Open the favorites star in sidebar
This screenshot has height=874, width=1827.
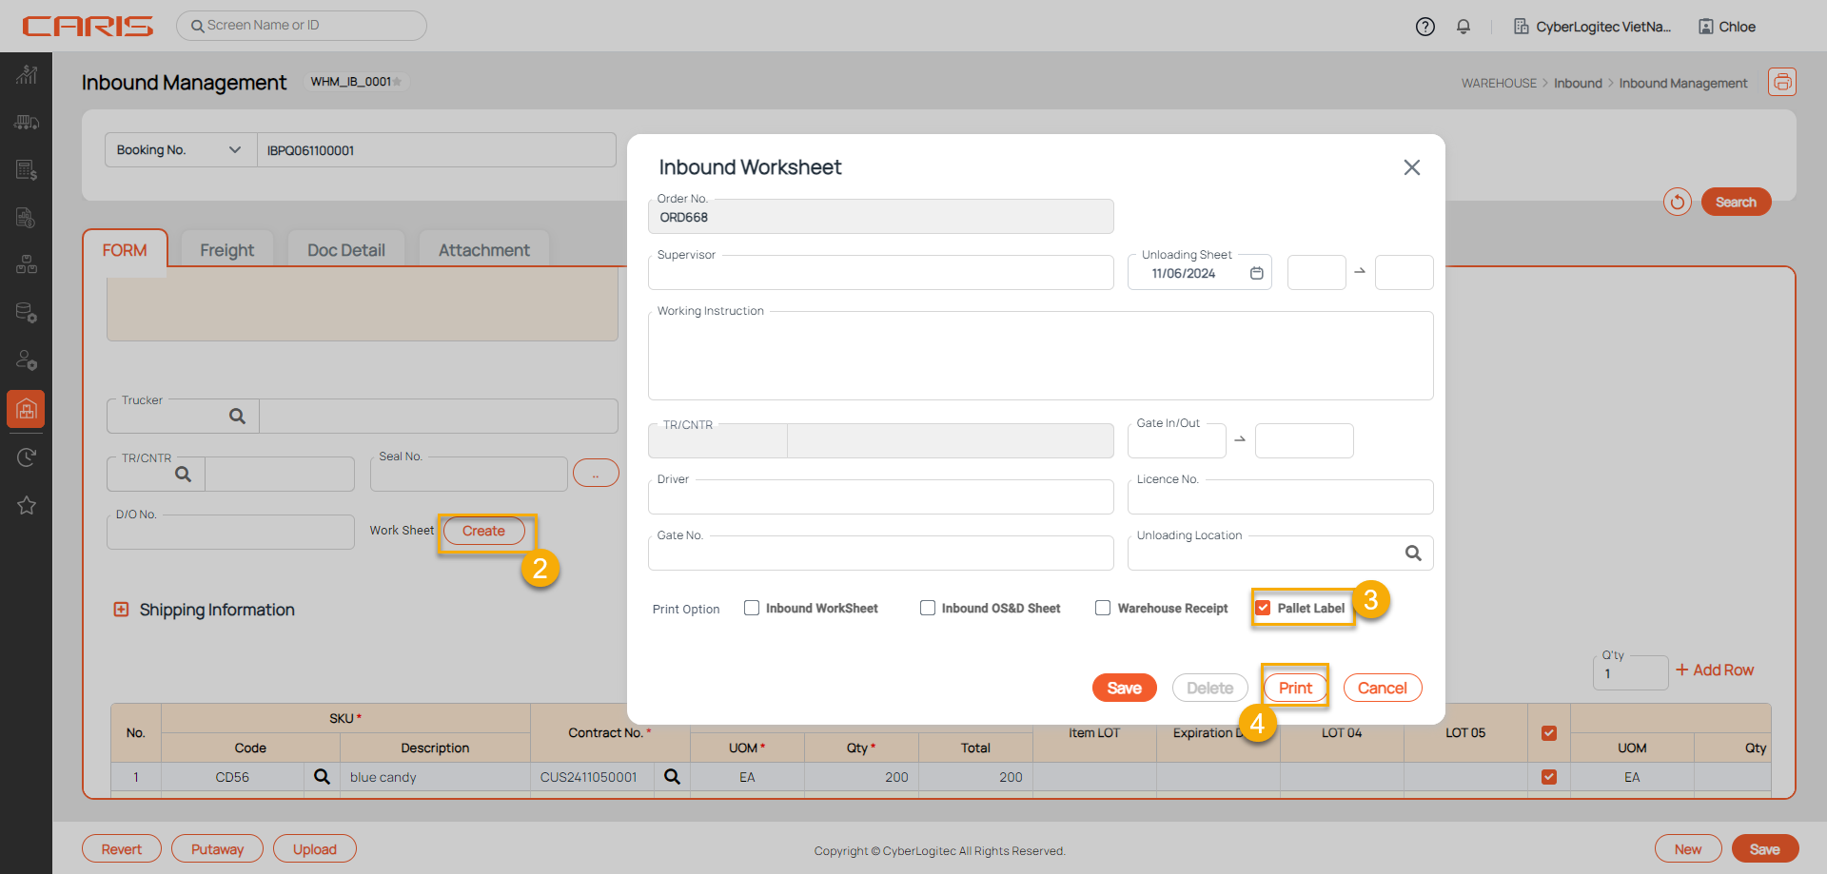pyautogui.click(x=27, y=506)
